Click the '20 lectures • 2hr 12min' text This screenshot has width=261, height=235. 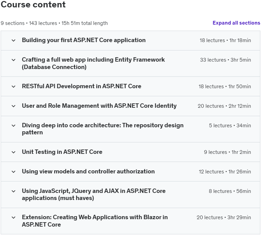pos(224,106)
